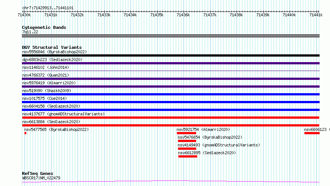Viewport: 330px width, 186px height.
Task: Select the purple nsv4766372 variant bar
Action: [171, 79]
